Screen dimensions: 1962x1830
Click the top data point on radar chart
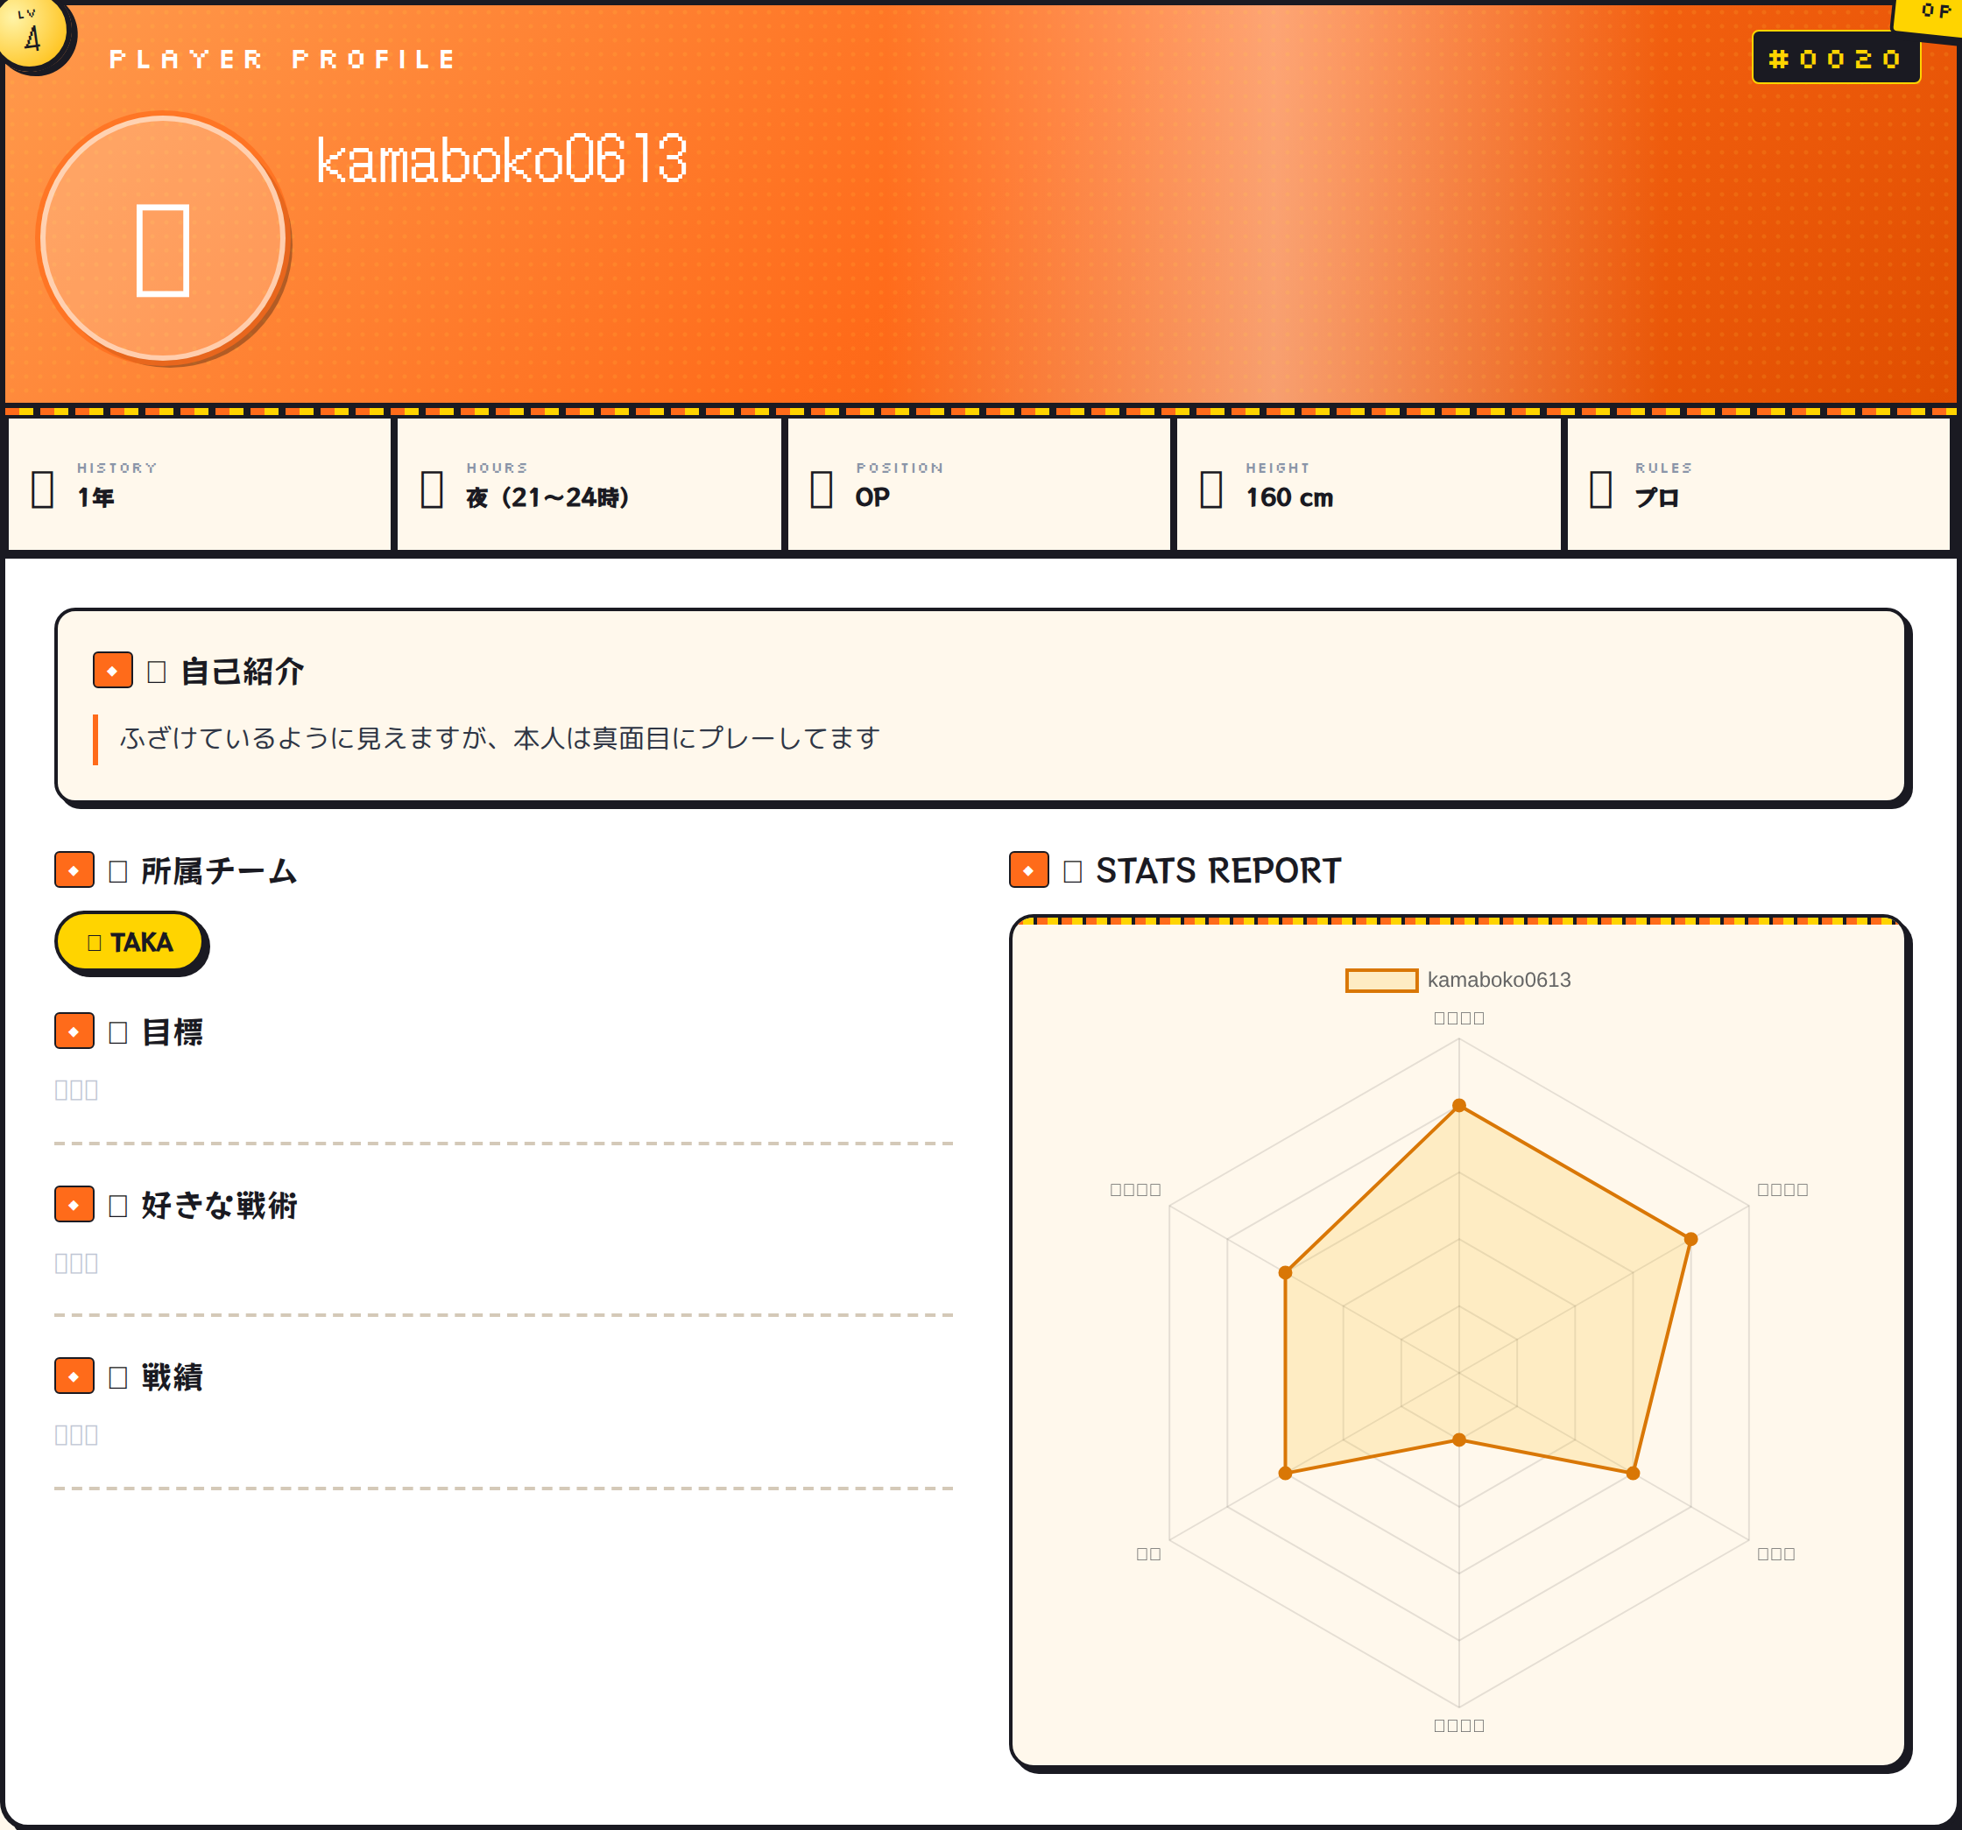coord(1458,1105)
